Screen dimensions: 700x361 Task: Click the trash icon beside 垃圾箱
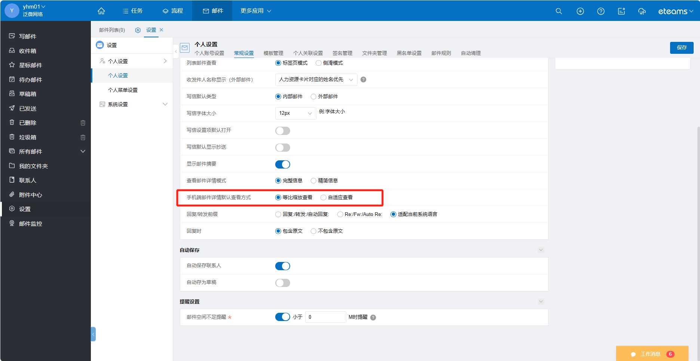83,138
